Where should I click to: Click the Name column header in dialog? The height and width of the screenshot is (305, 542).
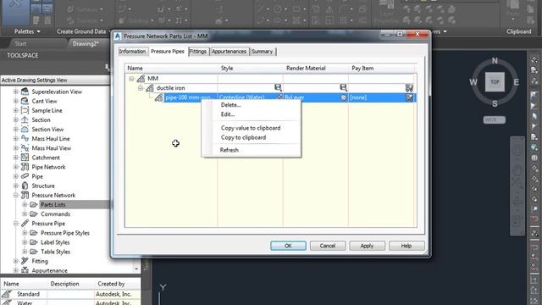click(171, 68)
